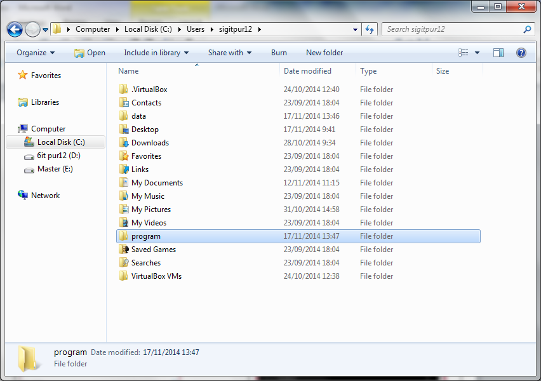
Task: Expand the view options dropdown arrow
Action: pyautogui.click(x=477, y=53)
